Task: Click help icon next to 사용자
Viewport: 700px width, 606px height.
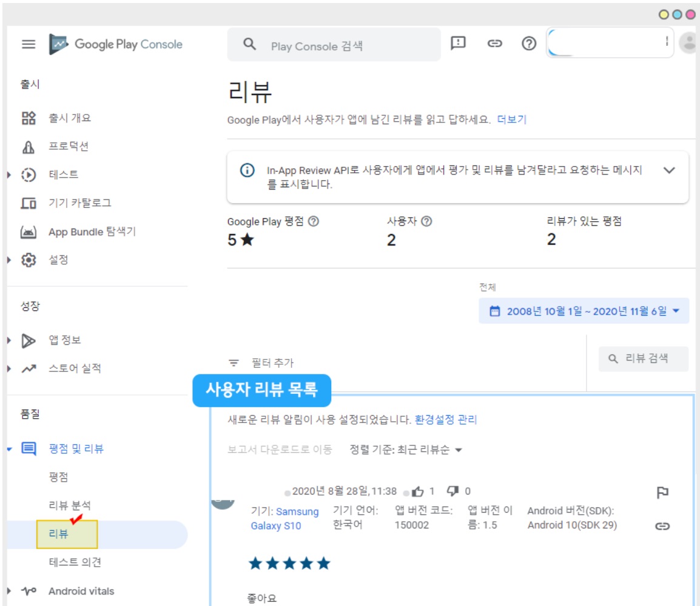Action: pos(427,221)
